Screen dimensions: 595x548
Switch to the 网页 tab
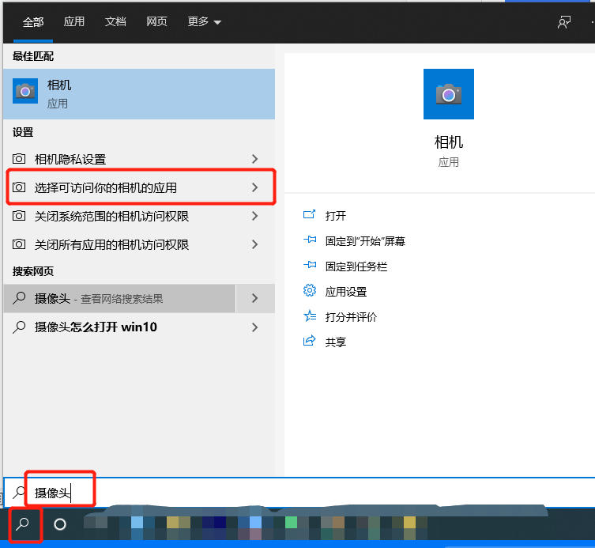(x=156, y=22)
